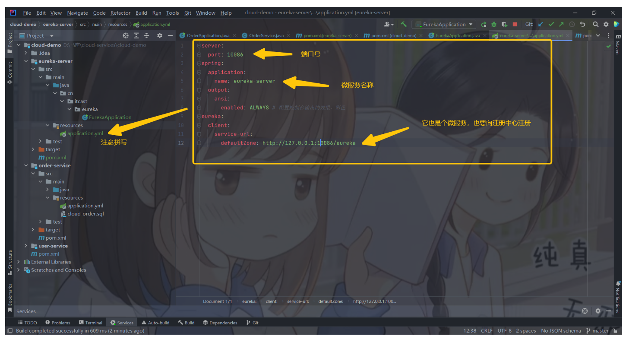The image size is (626, 339).
Task: Click the Services panel crosshair icon
Action: point(585,311)
